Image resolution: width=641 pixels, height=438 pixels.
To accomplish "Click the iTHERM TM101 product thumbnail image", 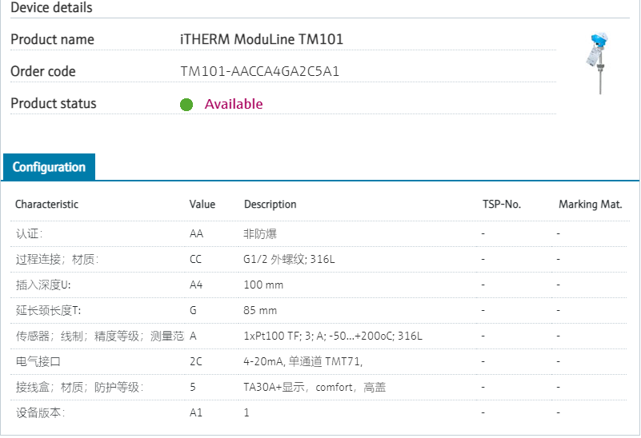I will coord(598,63).
